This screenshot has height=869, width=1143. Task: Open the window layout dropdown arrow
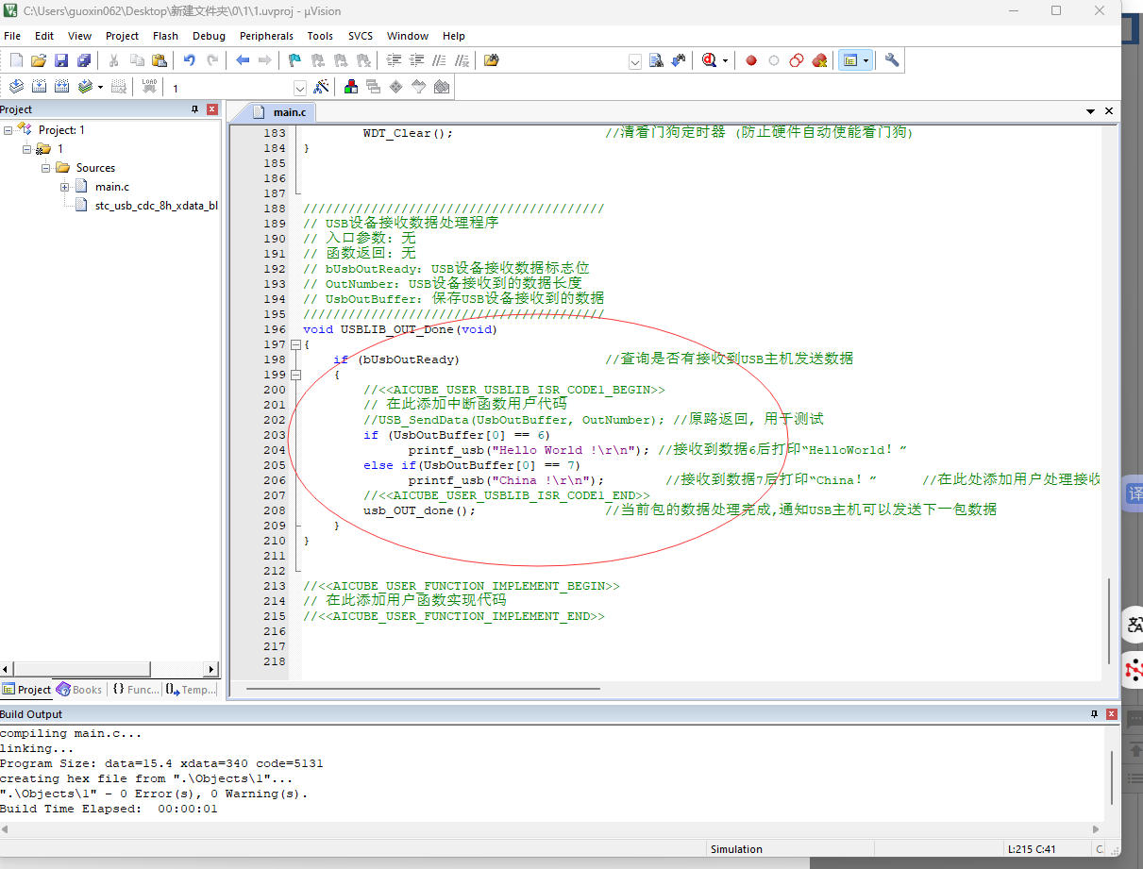[x=866, y=60]
